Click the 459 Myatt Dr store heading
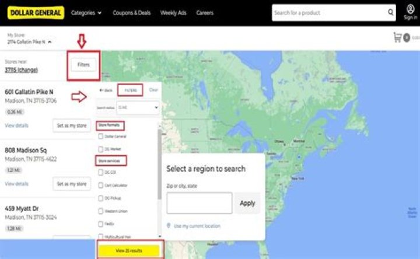 point(22,208)
